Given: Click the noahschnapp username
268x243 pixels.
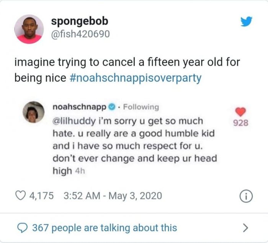Looking at the screenshot, I should click(x=80, y=107).
